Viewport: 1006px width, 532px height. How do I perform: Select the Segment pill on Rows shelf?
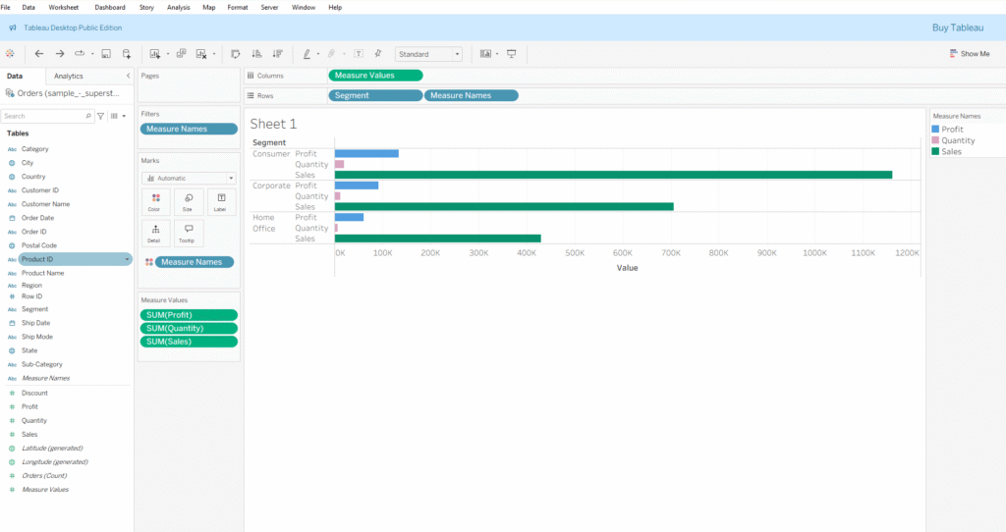pos(374,95)
